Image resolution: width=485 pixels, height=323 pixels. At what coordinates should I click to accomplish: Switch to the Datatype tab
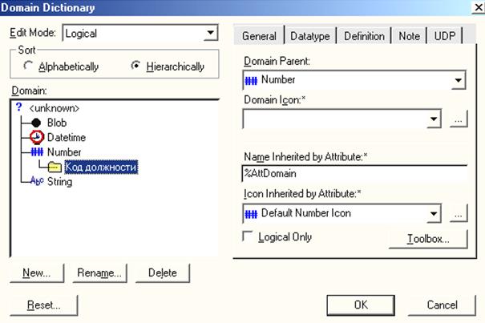point(310,36)
